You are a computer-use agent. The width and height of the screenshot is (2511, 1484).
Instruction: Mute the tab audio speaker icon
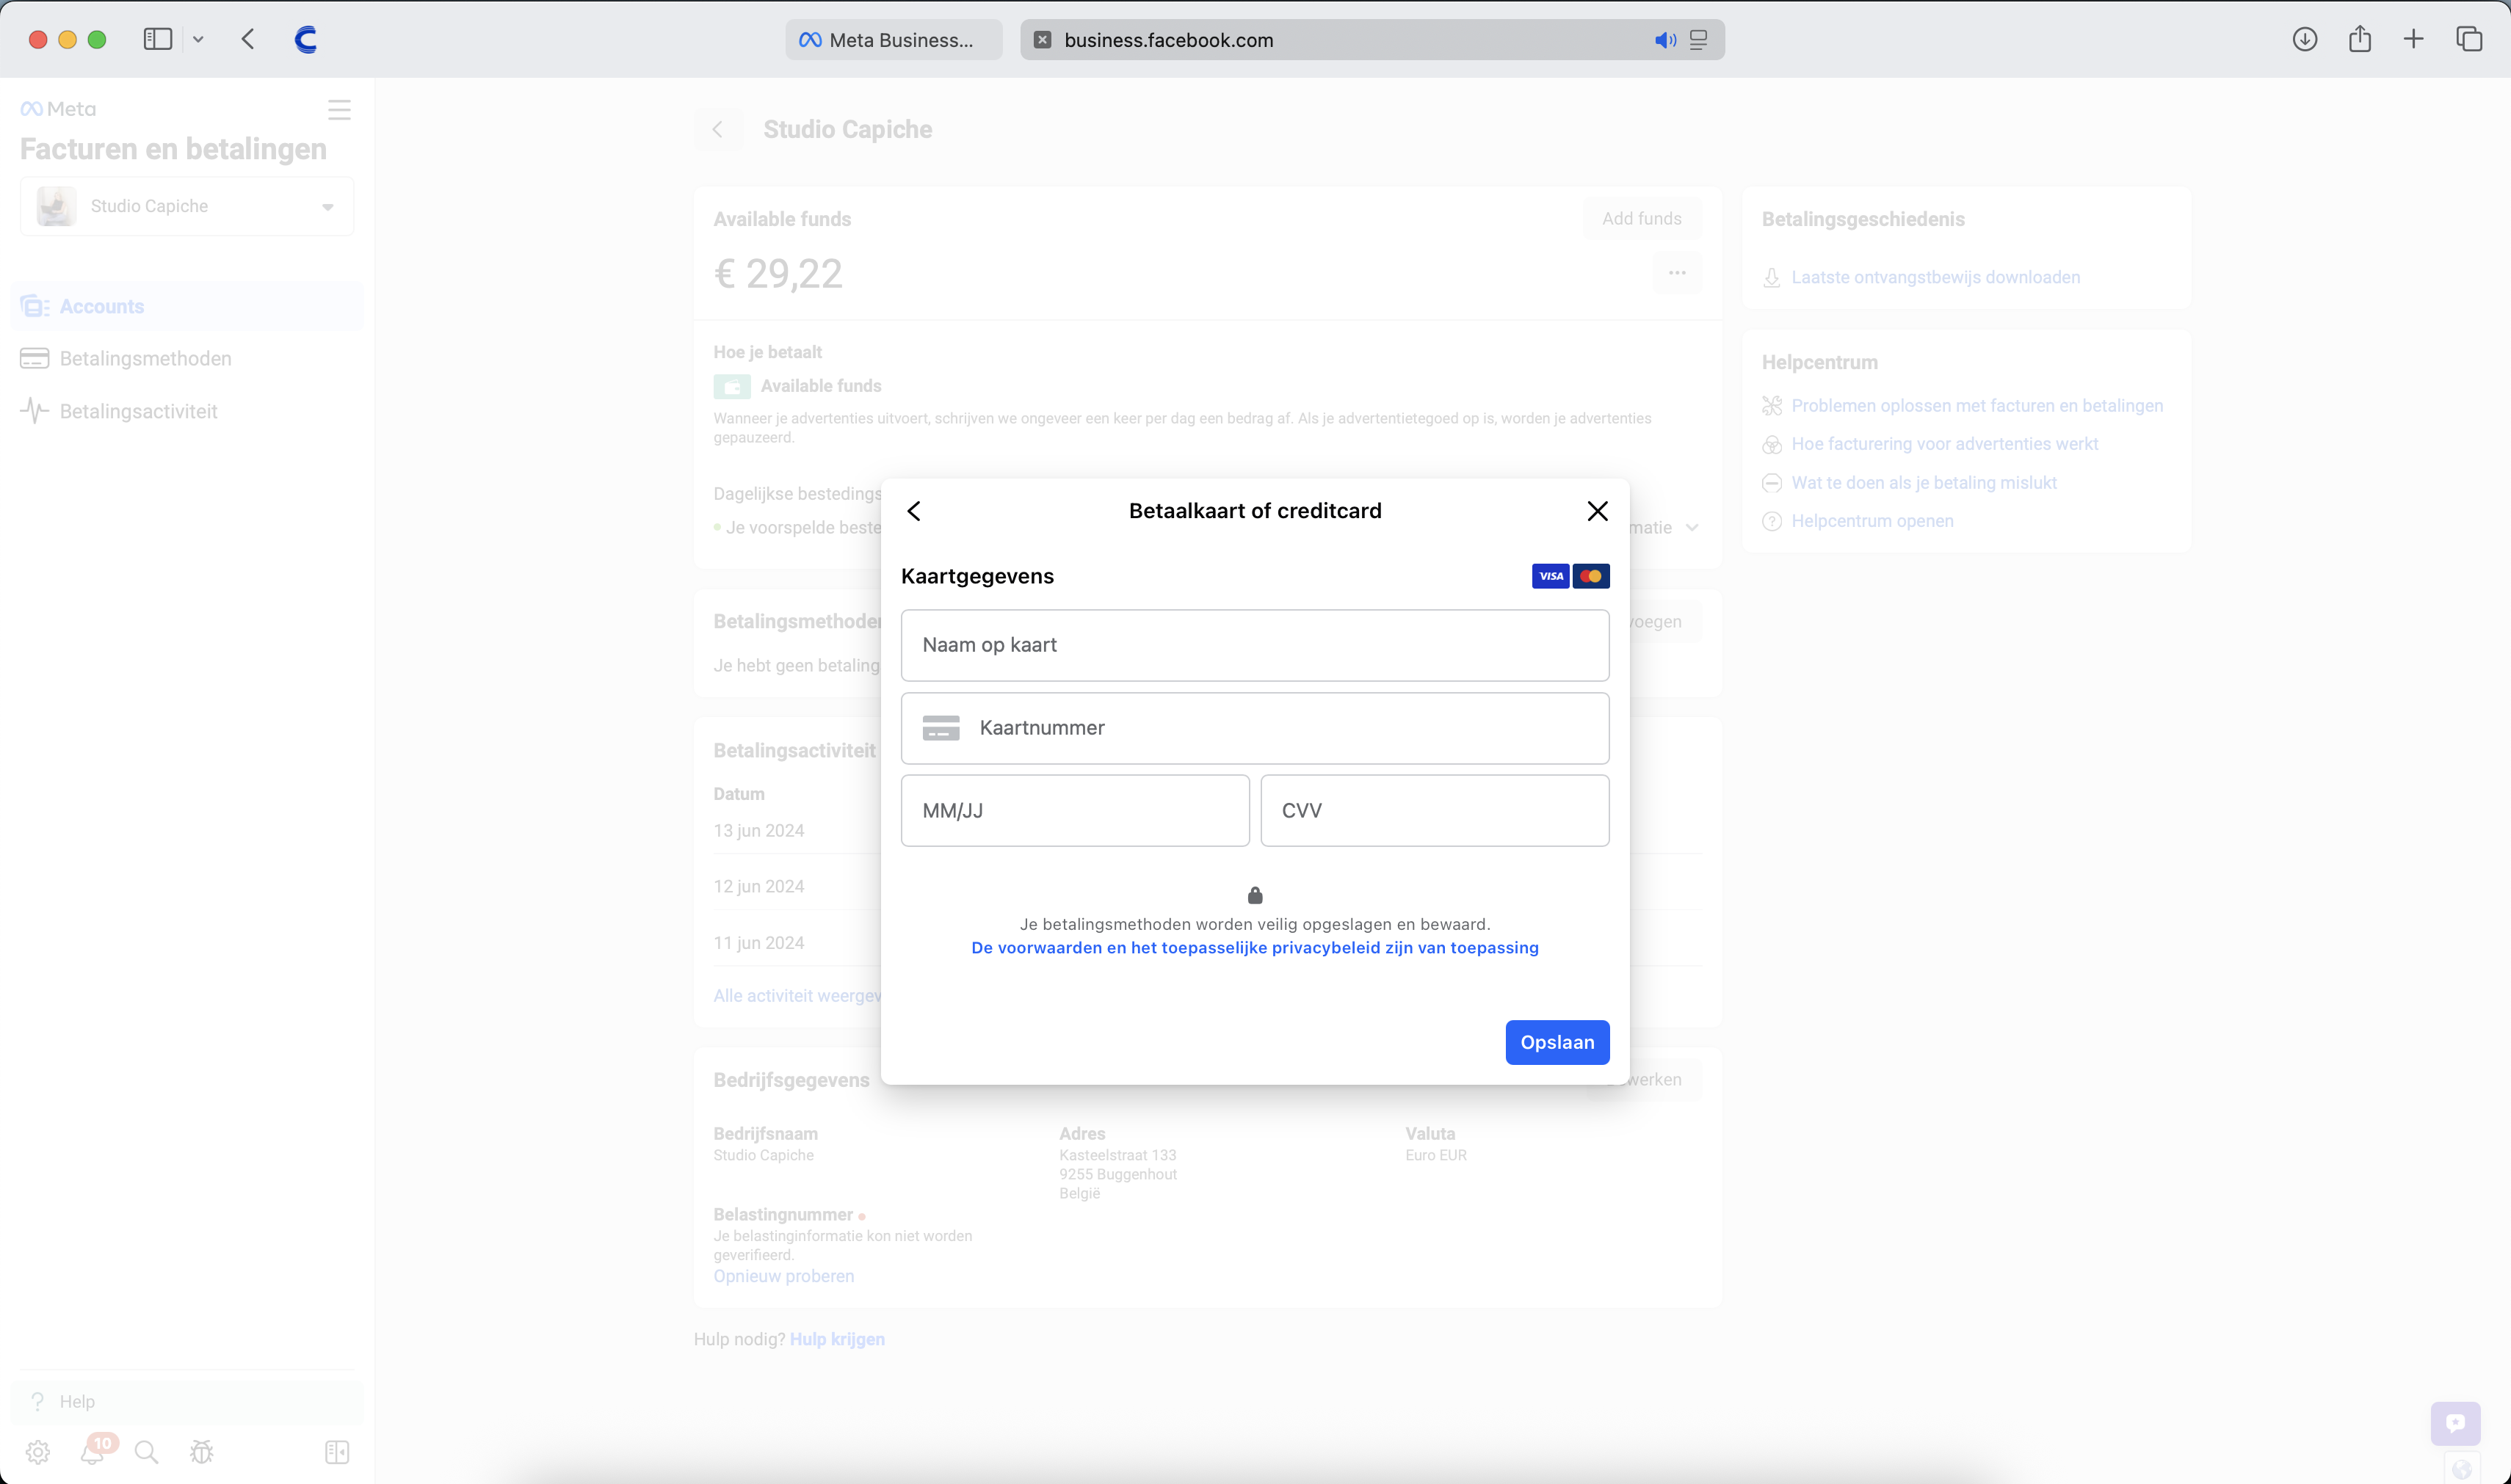1664,40
